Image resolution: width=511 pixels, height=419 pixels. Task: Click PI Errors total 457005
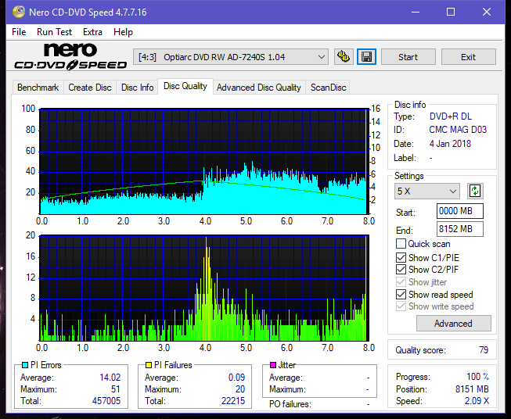[106, 401]
